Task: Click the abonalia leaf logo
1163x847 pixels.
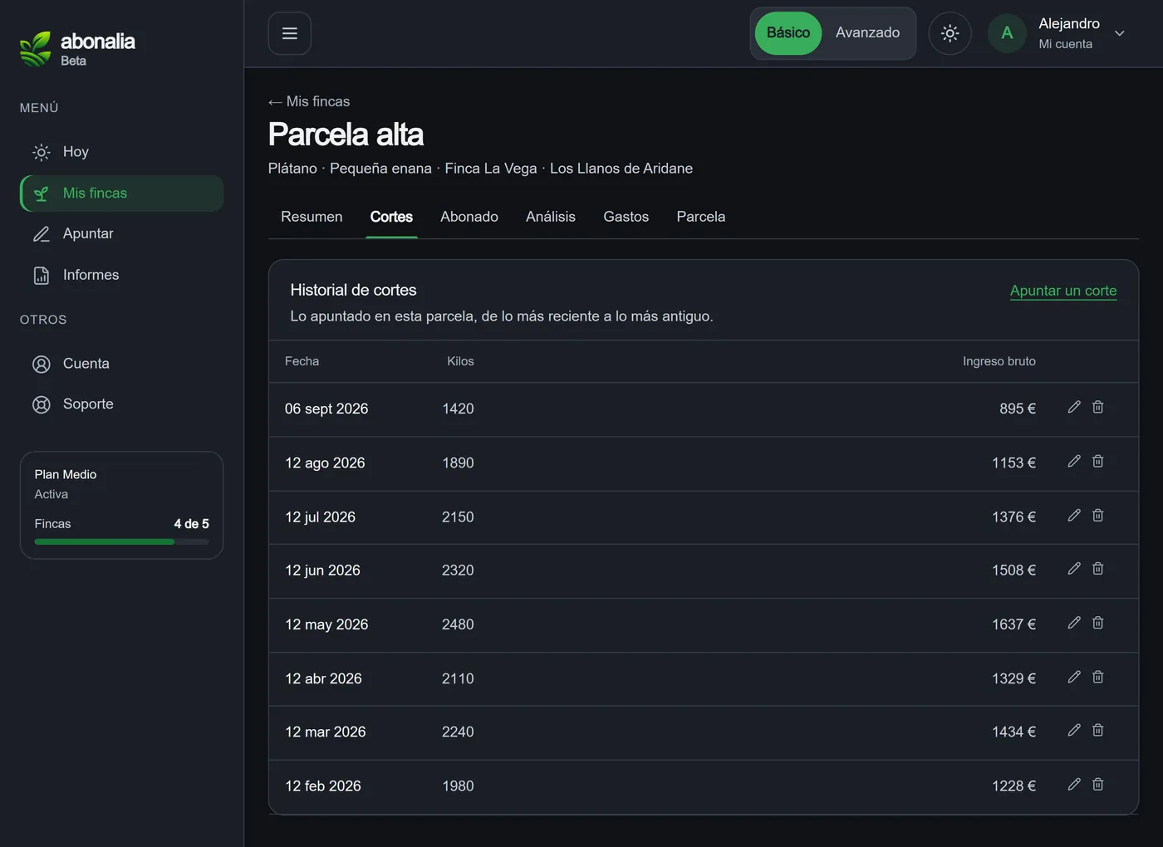Action: pyautogui.click(x=35, y=49)
